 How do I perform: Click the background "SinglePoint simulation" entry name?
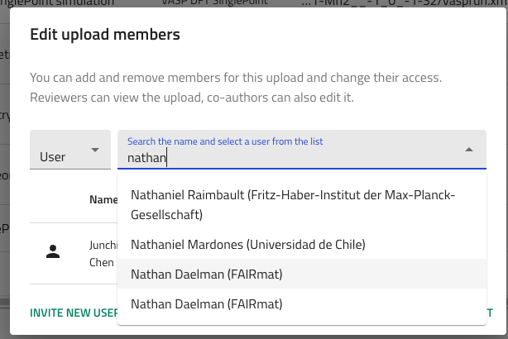[58, 4]
